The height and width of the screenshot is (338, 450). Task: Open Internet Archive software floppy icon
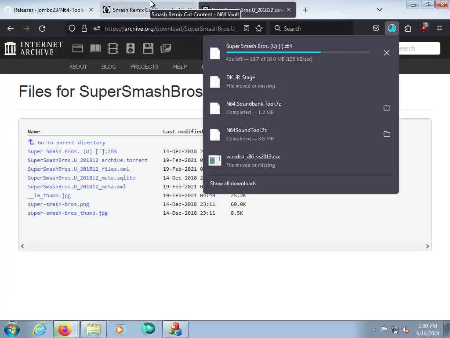148,48
